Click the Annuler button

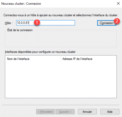pyautogui.click(x=87, y=112)
